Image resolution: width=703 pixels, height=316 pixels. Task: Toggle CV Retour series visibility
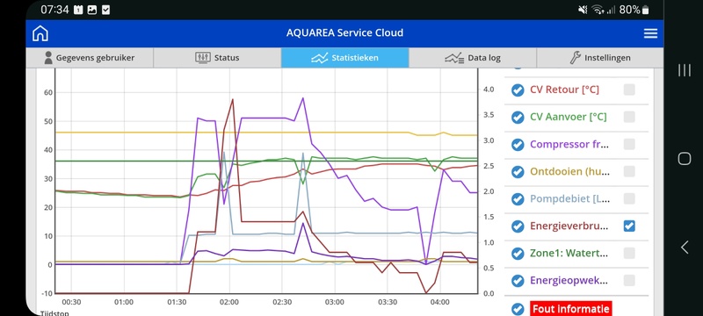pos(518,90)
